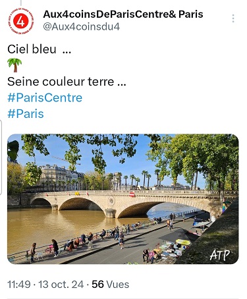Image resolution: width=247 pixels, height=299 pixels.
Task: Click the 56 Vues view count
Action: pos(110,285)
